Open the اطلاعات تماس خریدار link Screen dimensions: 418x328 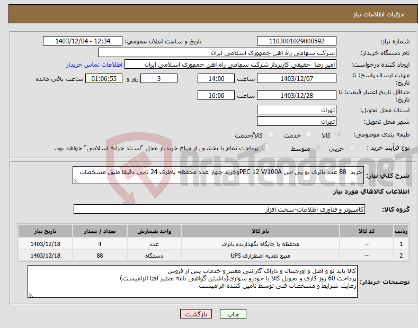(x=94, y=65)
